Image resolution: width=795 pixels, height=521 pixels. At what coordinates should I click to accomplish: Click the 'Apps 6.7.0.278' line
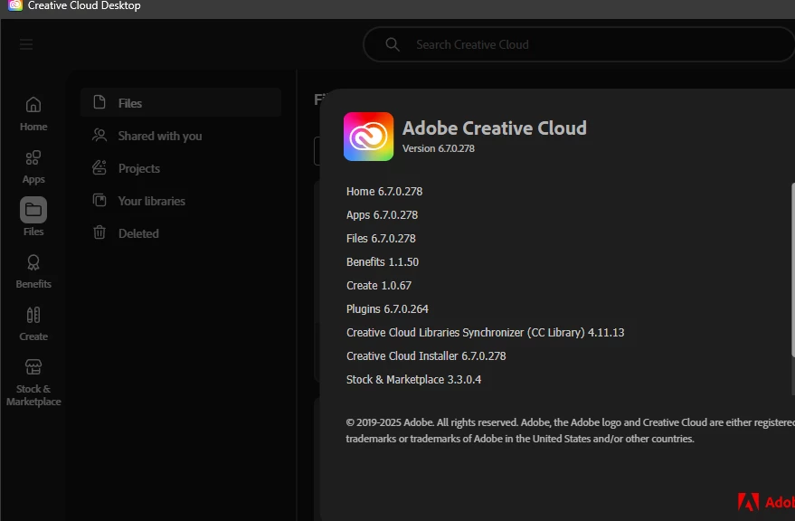[x=382, y=215]
